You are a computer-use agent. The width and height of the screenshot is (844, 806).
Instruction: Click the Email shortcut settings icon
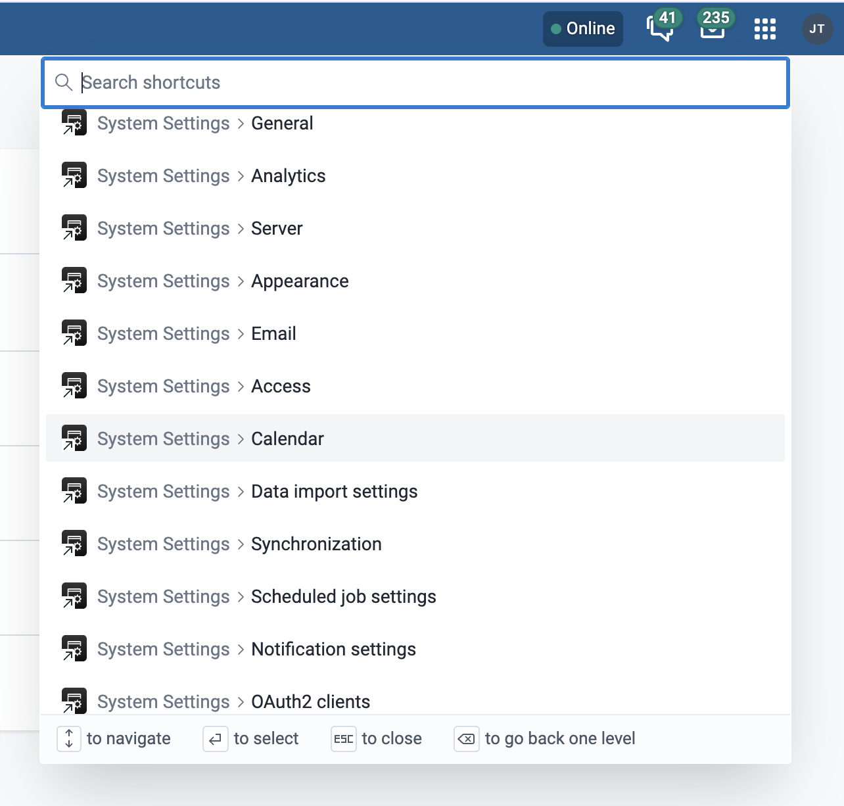coord(74,334)
